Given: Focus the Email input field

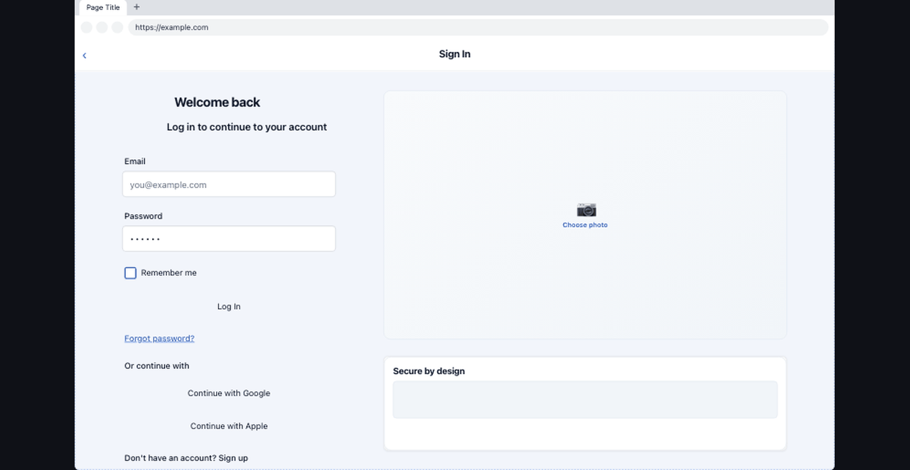Looking at the screenshot, I should click(x=229, y=185).
